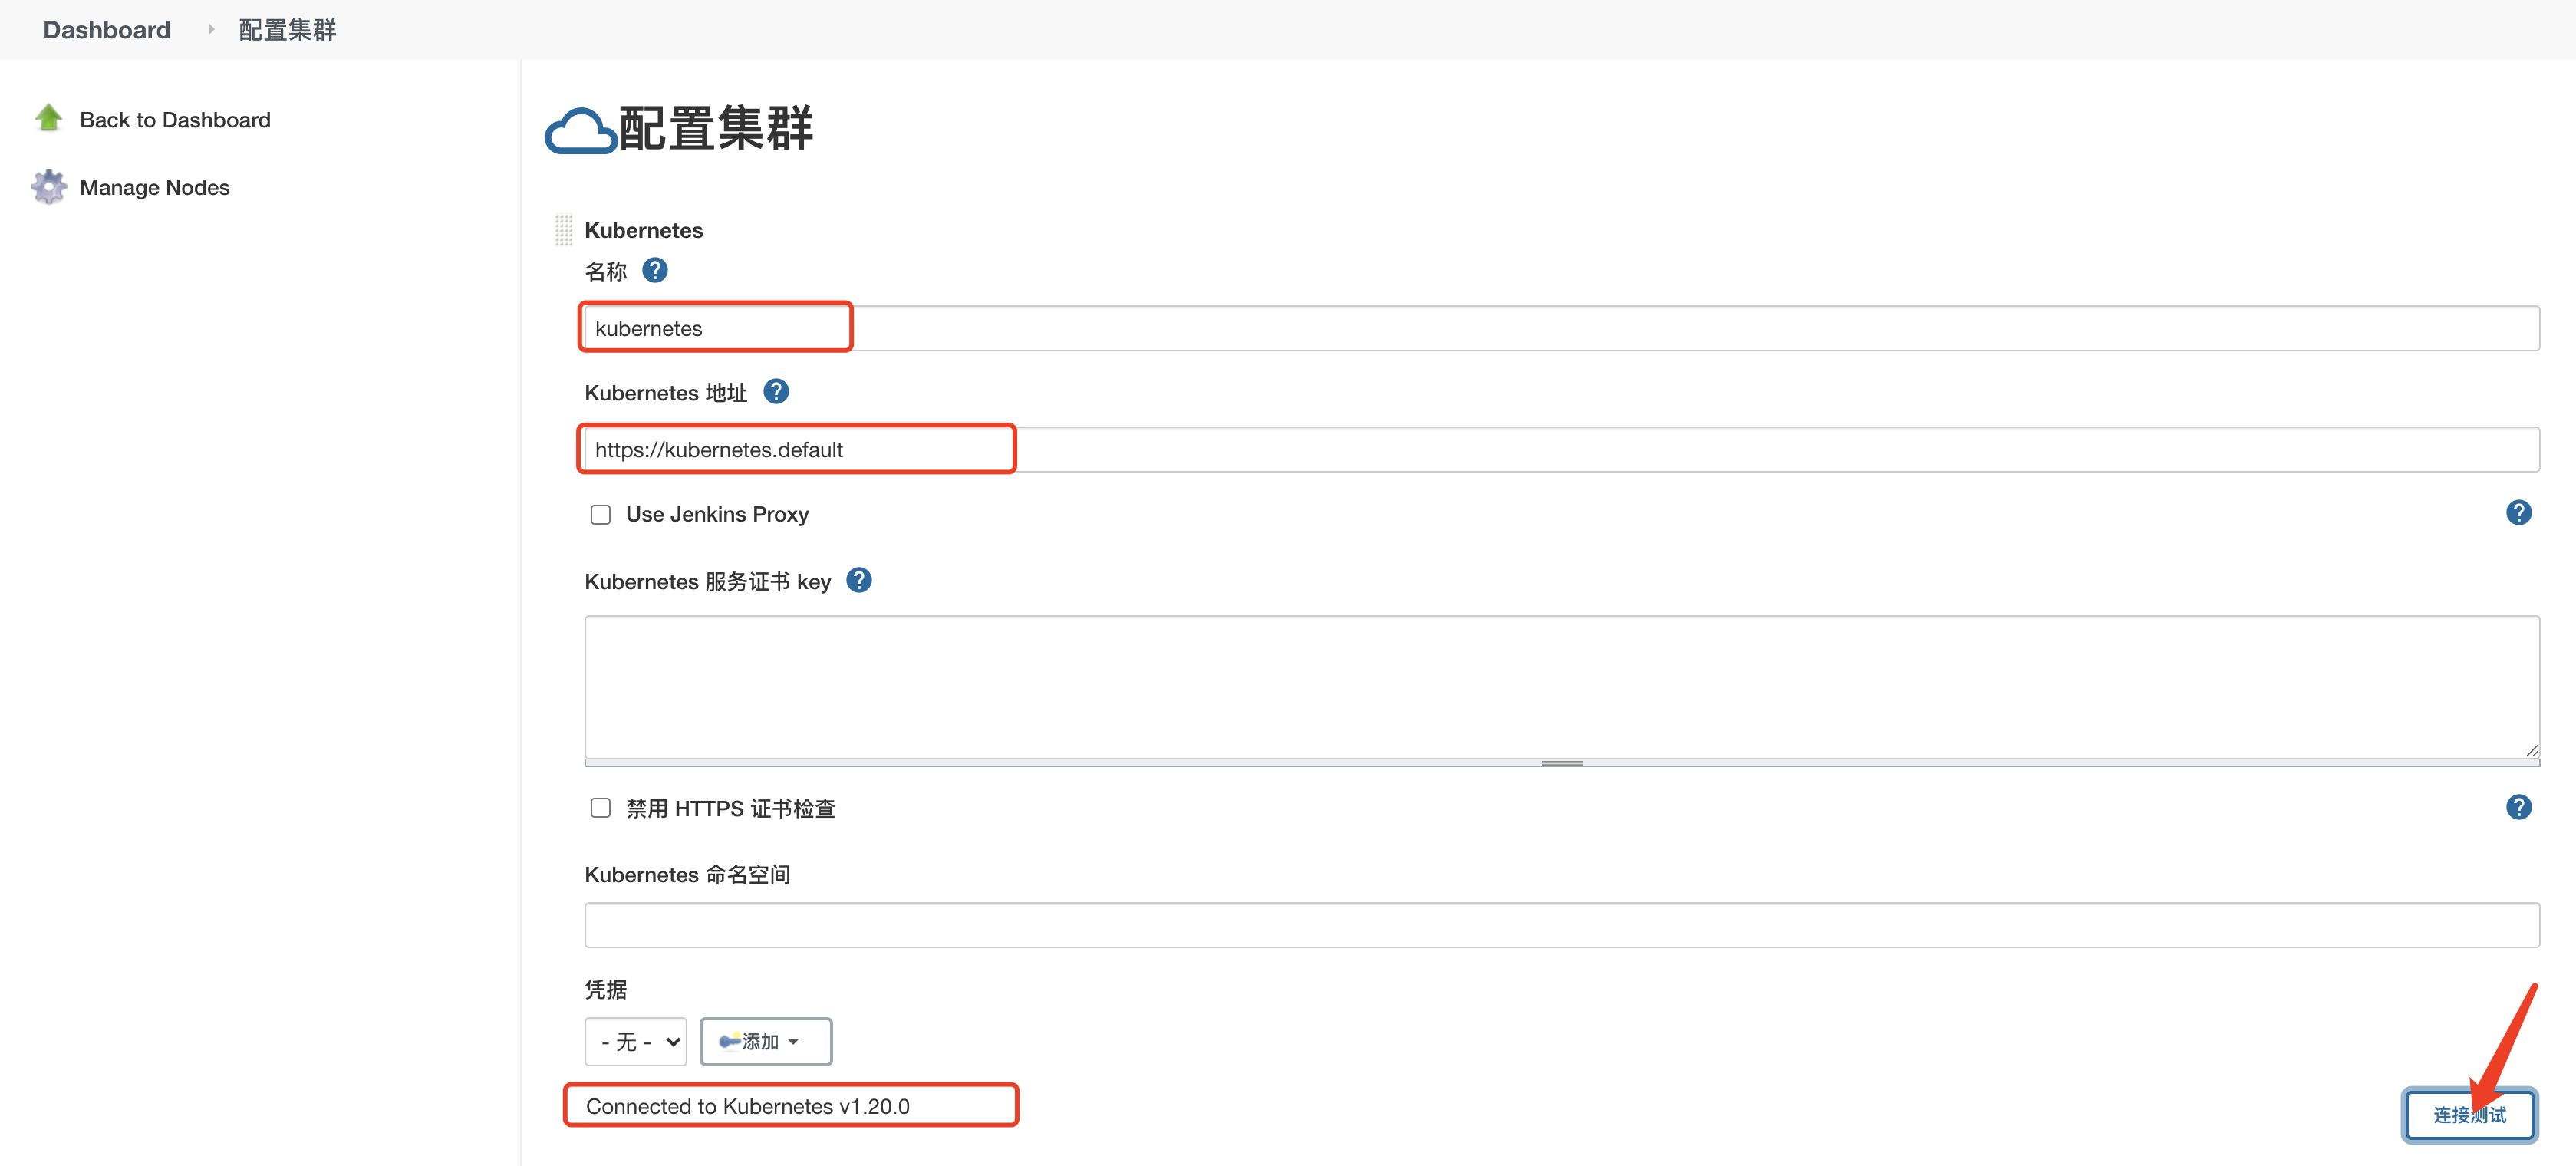Expand the 添加 credentials menu button
Screen dimensions: 2576x1166
coord(765,1042)
